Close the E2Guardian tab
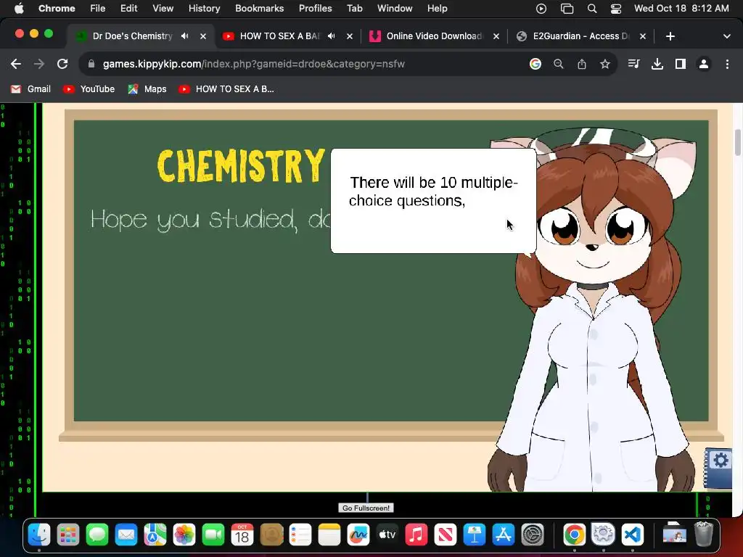This screenshot has width=743, height=557. coord(643,36)
